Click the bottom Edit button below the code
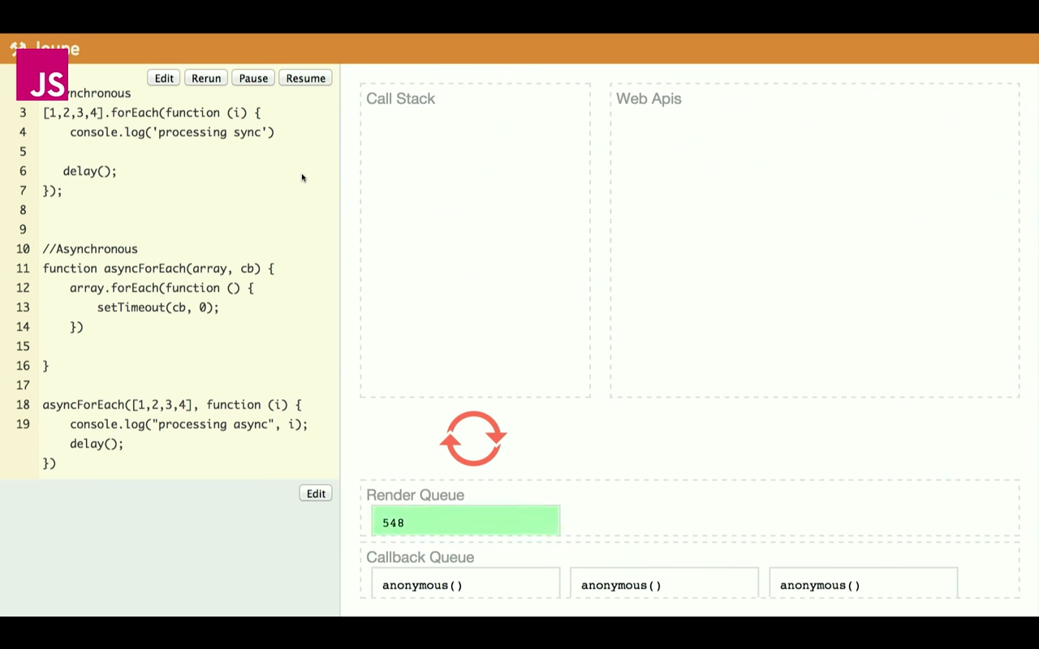 click(x=315, y=493)
